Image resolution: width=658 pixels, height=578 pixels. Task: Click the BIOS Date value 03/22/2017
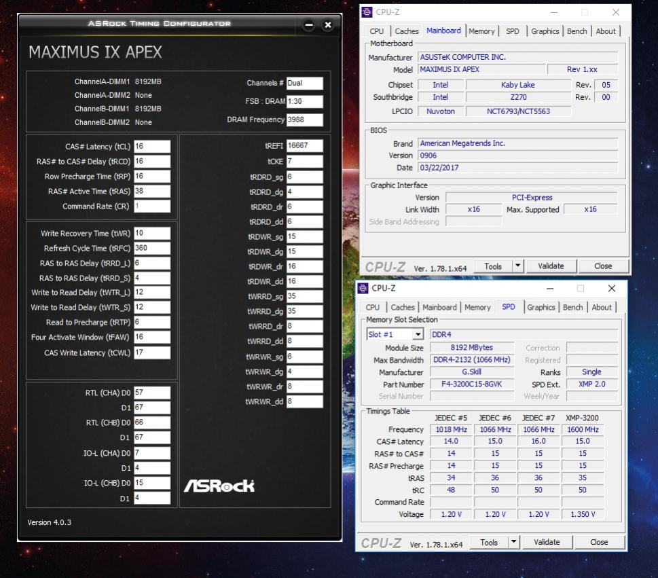point(518,168)
